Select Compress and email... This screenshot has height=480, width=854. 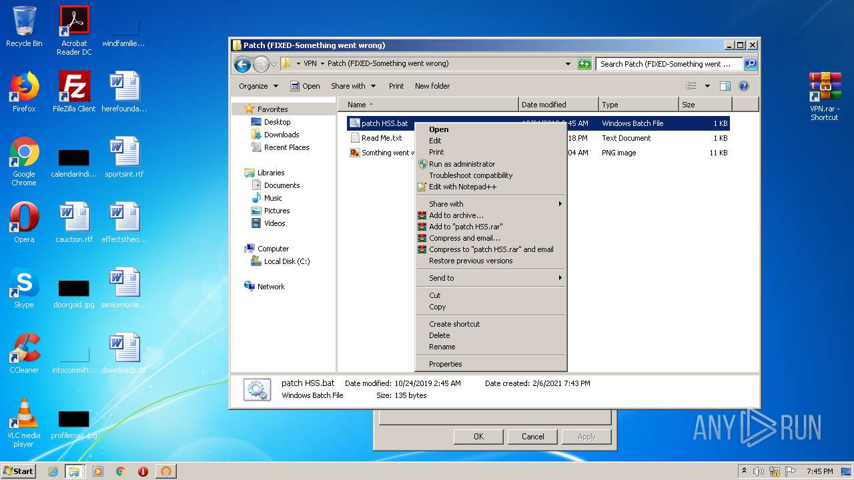[x=490, y=238]
